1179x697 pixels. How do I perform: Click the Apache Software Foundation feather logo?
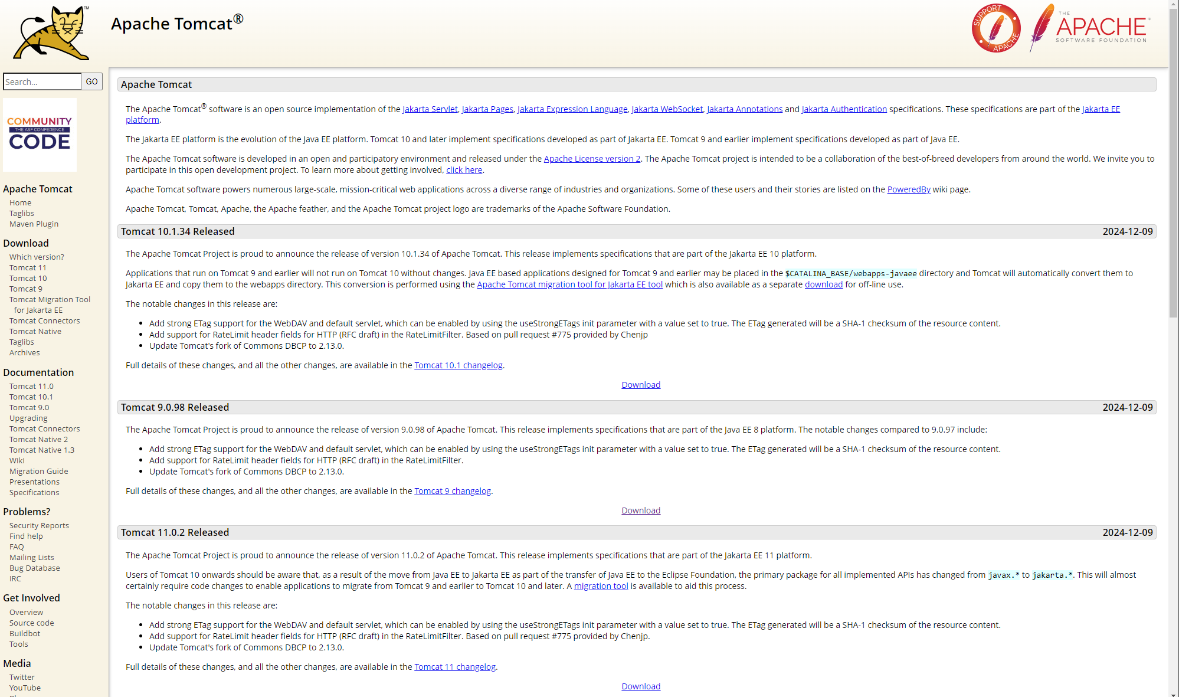pos(1090,28)
